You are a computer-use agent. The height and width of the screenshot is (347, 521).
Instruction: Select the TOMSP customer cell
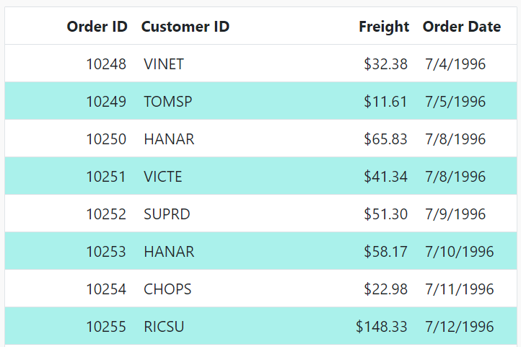(x=168, y=102)
